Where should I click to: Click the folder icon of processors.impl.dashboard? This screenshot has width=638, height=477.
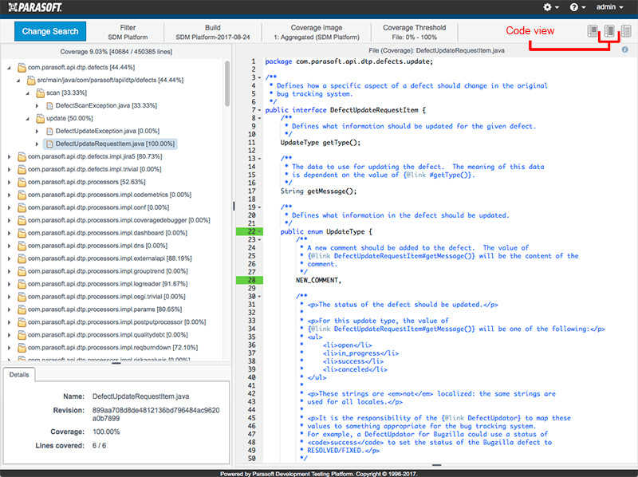click(22, 233)
